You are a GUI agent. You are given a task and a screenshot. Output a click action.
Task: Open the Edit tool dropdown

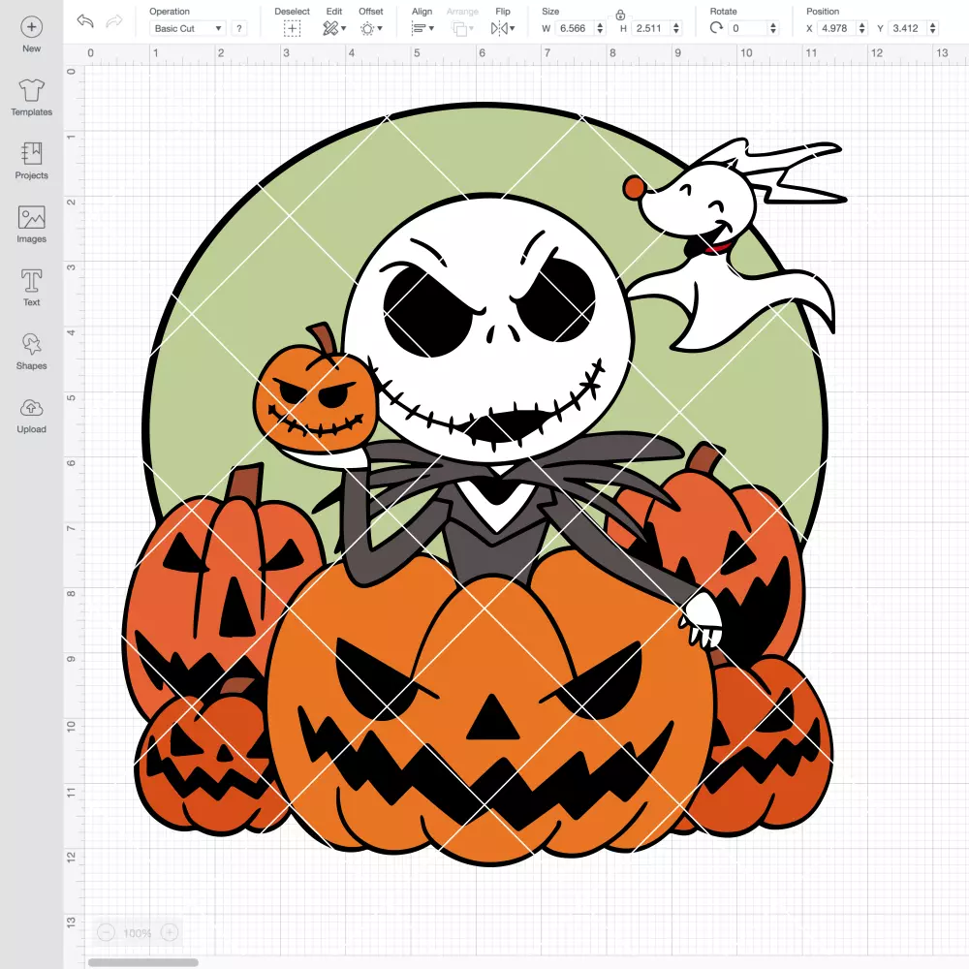[x=334, y=28]
